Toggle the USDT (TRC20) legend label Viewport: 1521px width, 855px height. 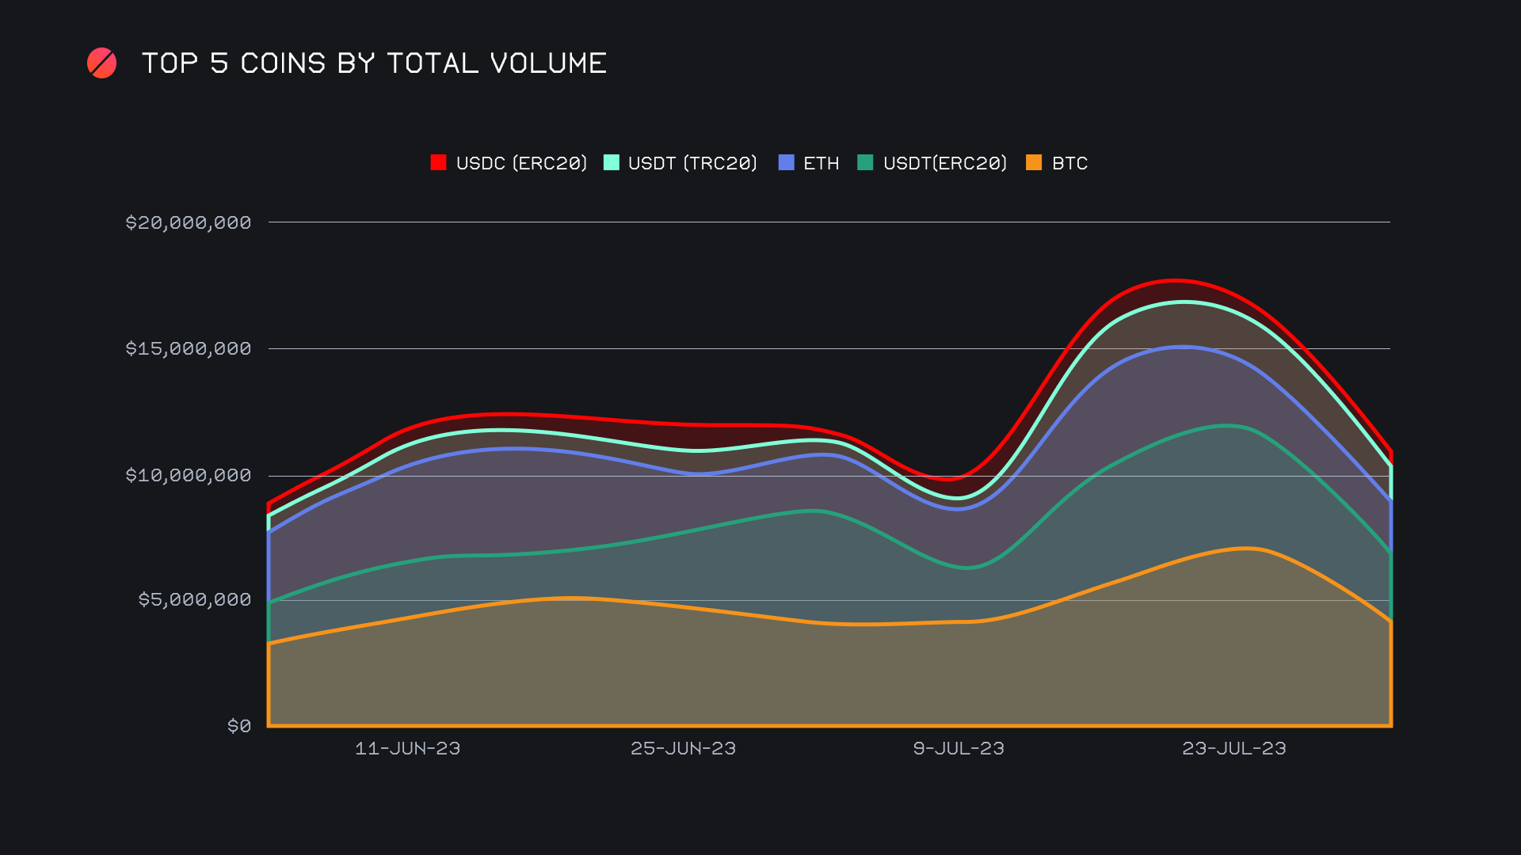(692, 163)
